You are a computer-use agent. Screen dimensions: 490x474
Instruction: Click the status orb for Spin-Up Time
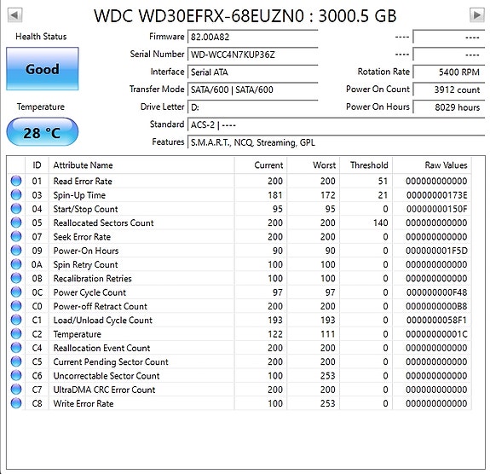(16, 194)
